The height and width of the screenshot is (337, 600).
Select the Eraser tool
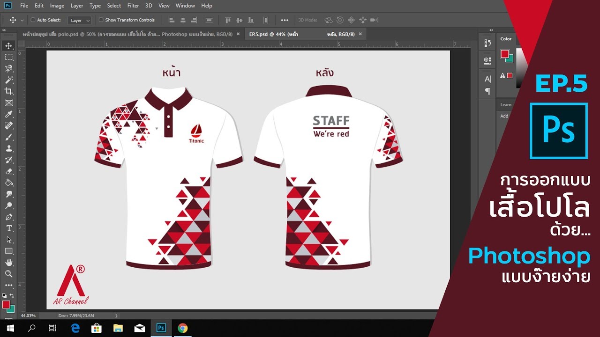(9, 171)
